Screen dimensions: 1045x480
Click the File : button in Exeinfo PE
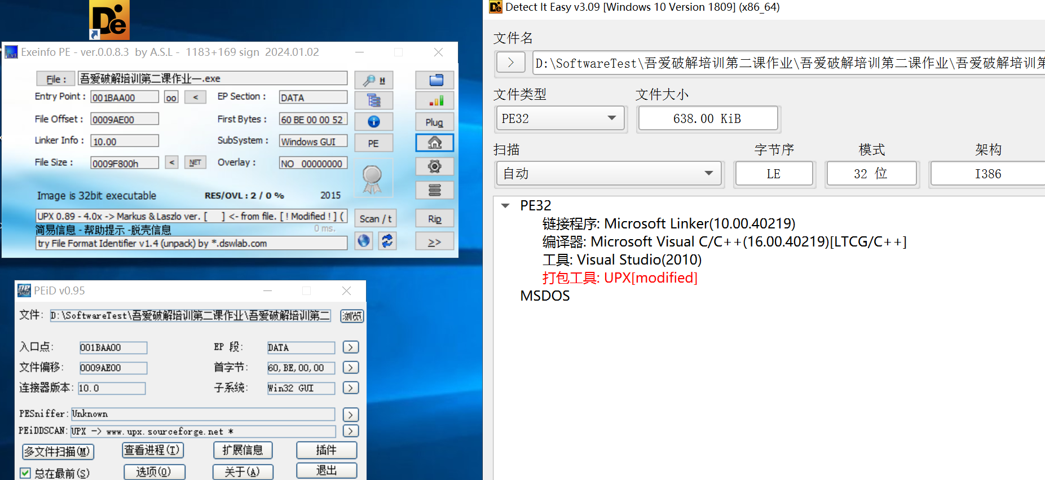point(56,79)
